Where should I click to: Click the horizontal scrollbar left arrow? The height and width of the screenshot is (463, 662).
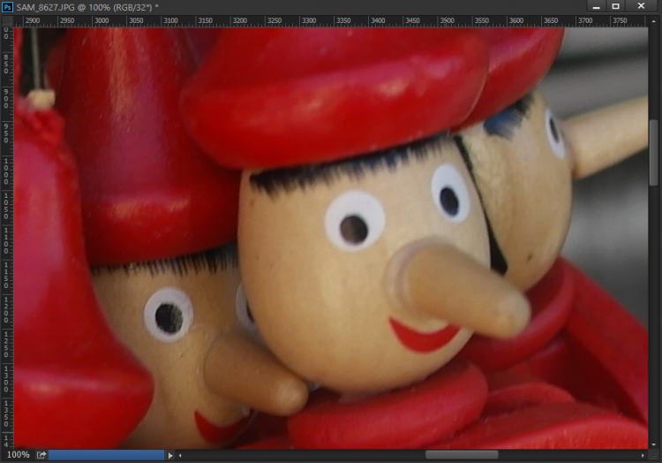[182, 455]
